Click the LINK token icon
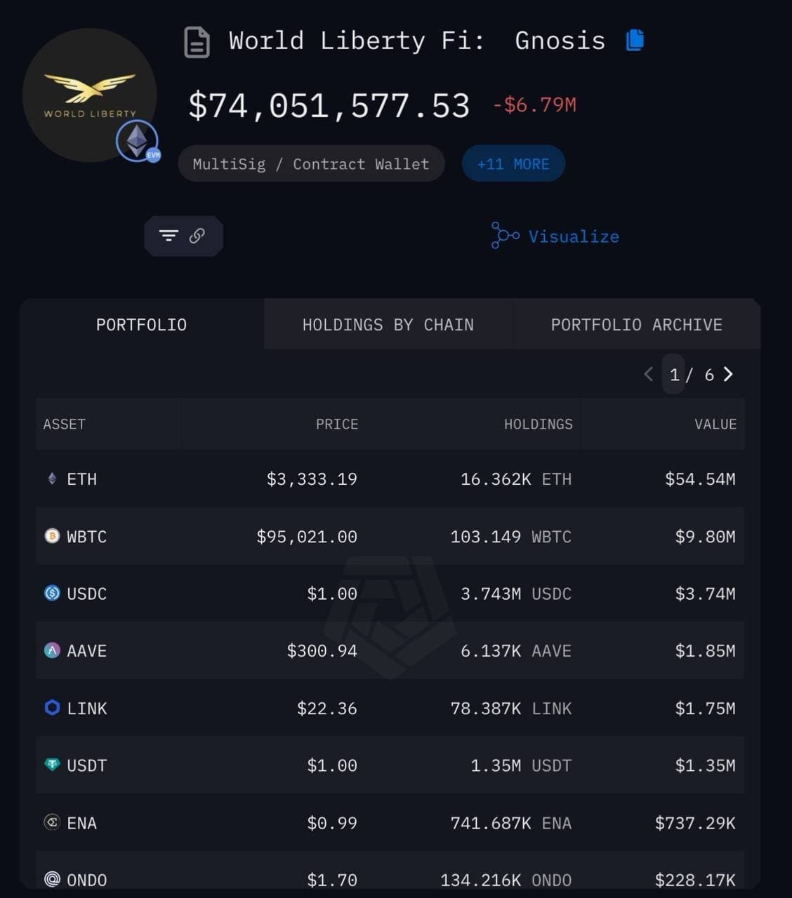 click(52, 707)
